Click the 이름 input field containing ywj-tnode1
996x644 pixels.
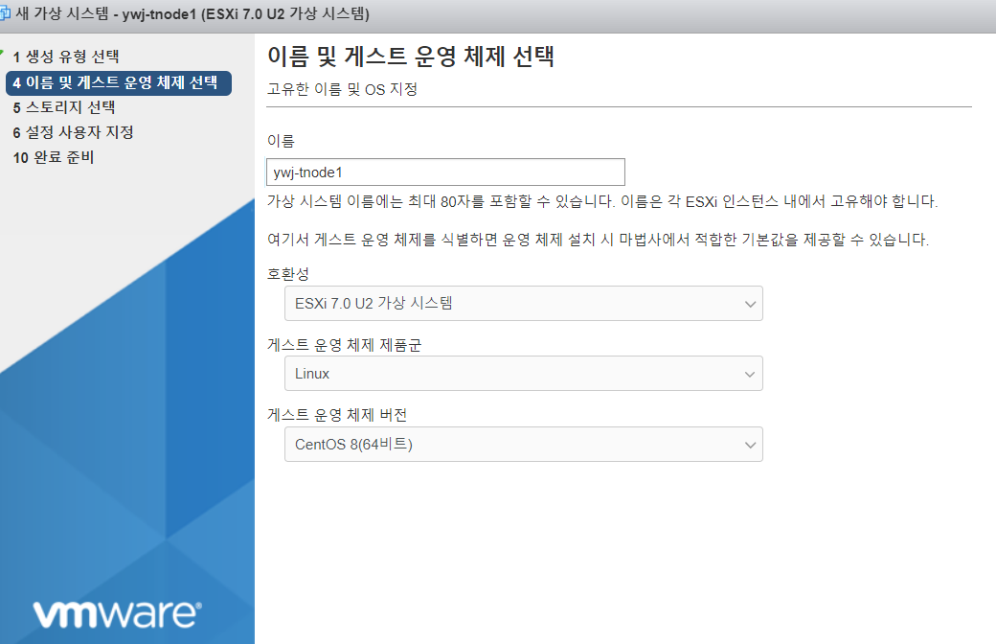coord(445,172)
